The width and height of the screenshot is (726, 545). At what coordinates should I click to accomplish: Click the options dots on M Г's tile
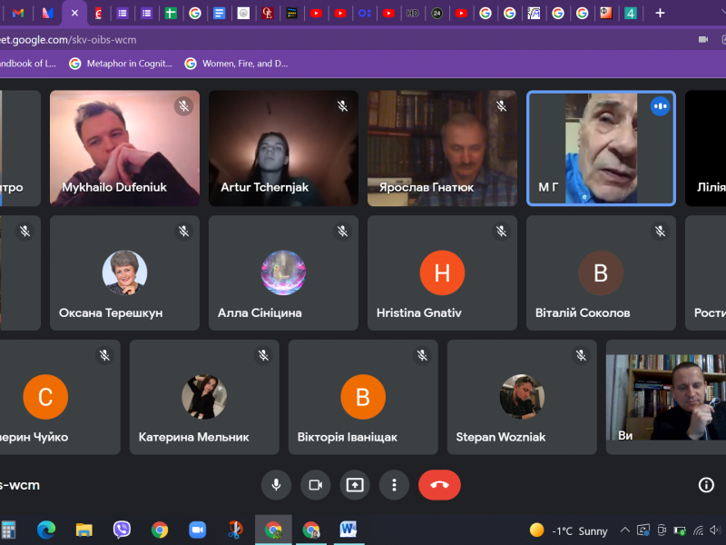pos(660,106)
